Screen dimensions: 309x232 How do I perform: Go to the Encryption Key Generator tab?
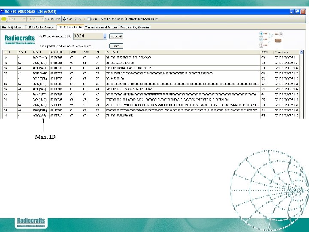(135, 27)
